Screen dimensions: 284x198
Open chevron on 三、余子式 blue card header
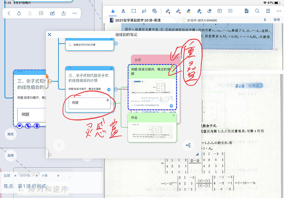click(111, 68)
